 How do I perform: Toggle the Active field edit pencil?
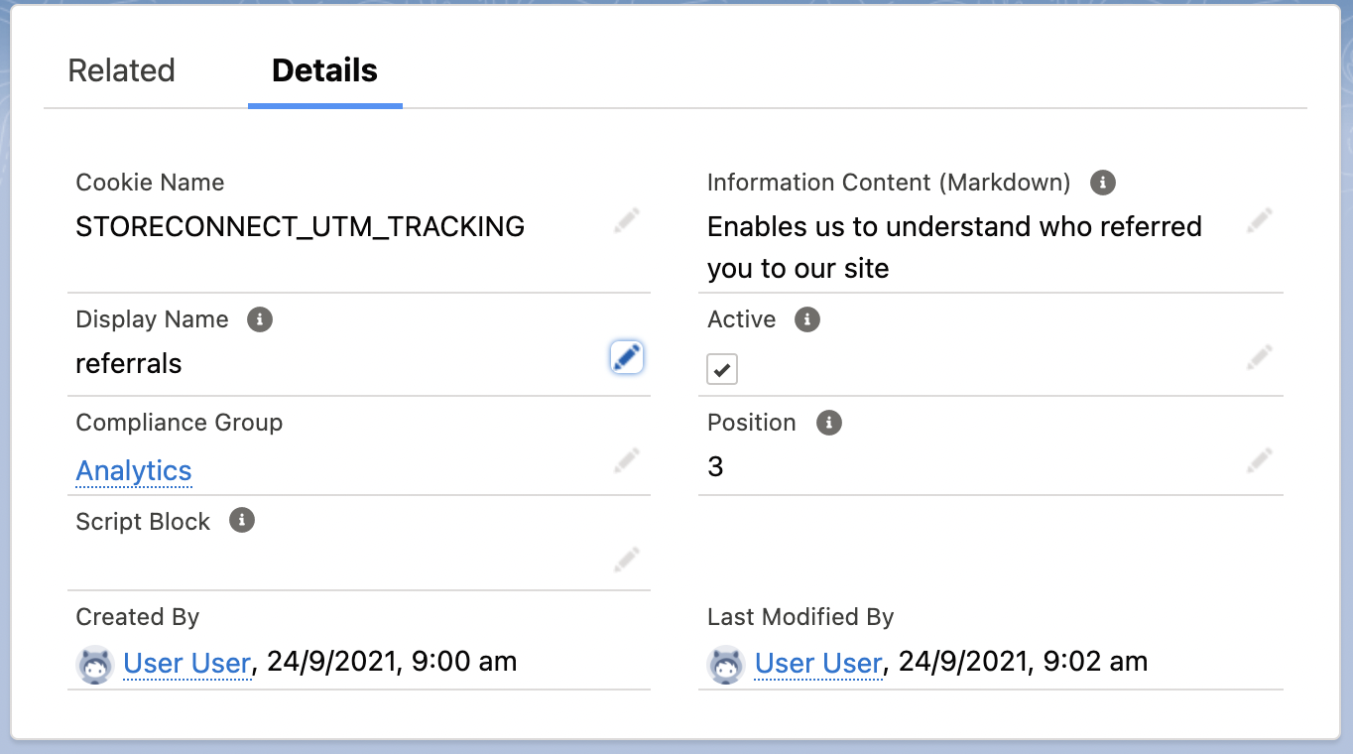coord(1259,357)
